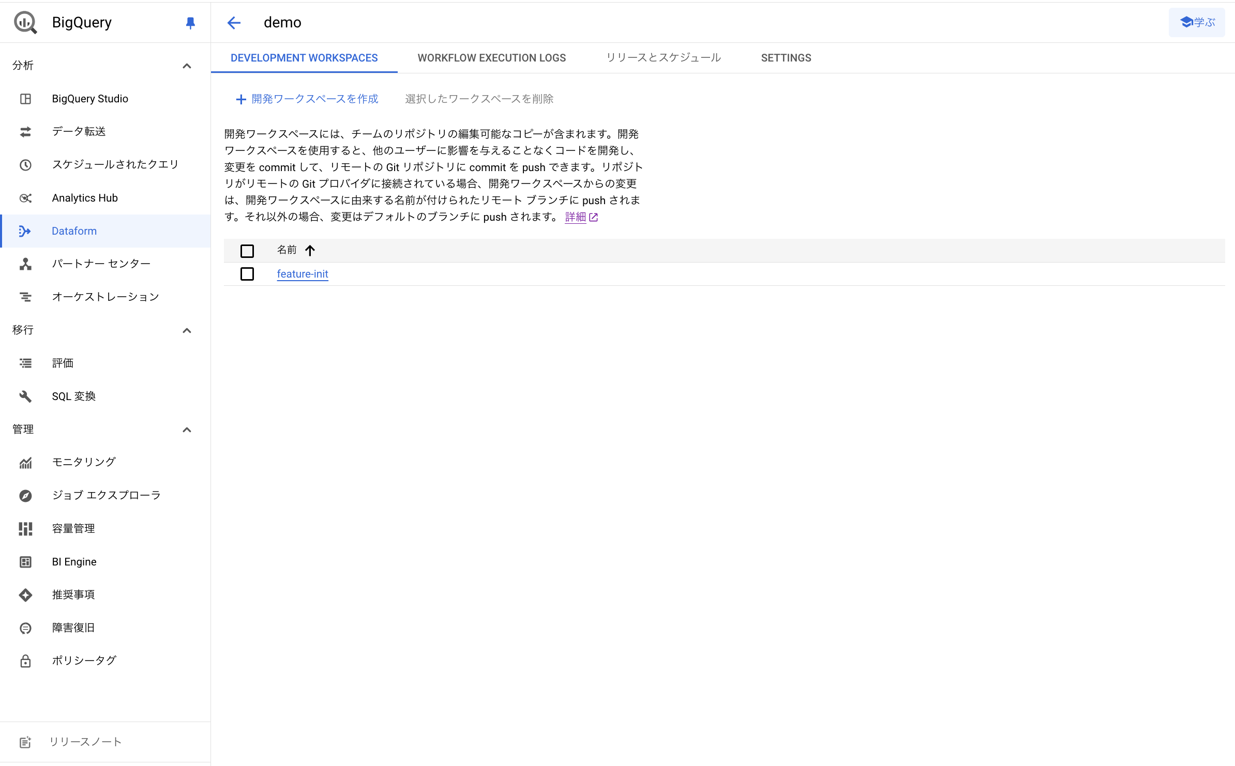Open オーケストレーション (Orchestration)
The width and height of the screenshot is (1235, 766).
point(106,297)
